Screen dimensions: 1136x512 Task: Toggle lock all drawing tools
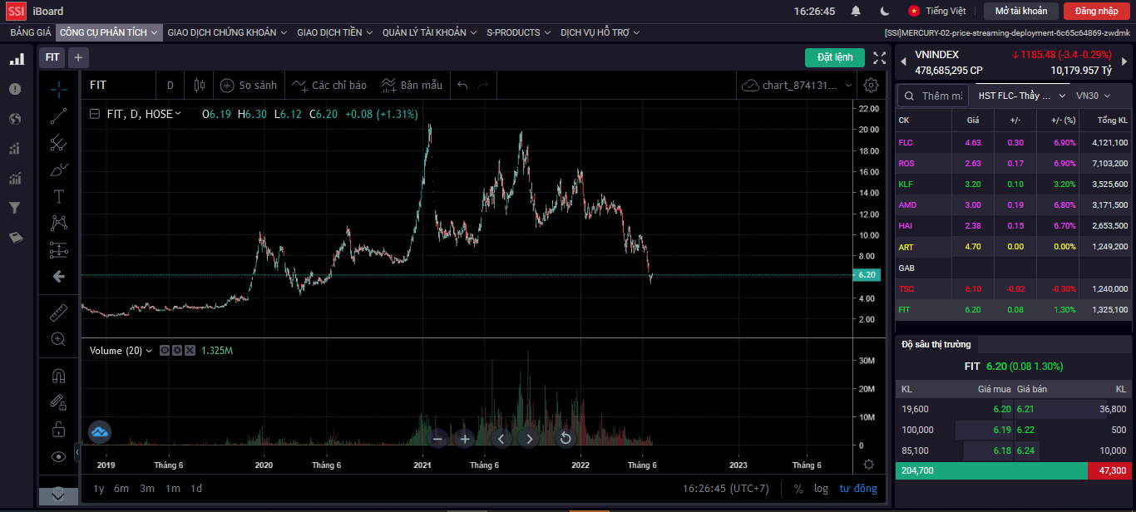click(x=58, y=429)
